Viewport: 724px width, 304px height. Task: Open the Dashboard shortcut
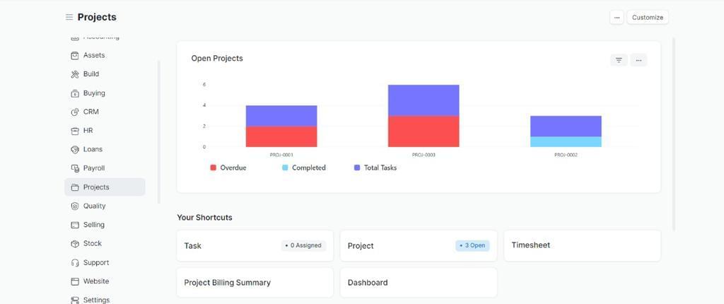(419, 283)
